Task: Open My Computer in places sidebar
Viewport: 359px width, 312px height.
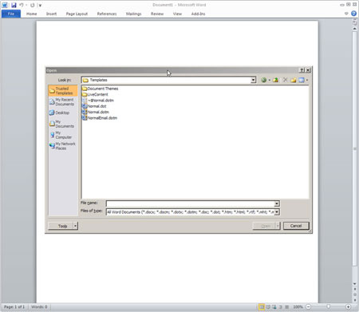Action: 63,135
